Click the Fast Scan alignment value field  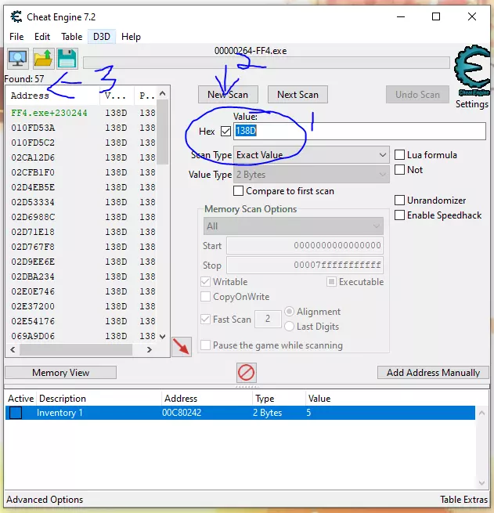click(268, 319)
